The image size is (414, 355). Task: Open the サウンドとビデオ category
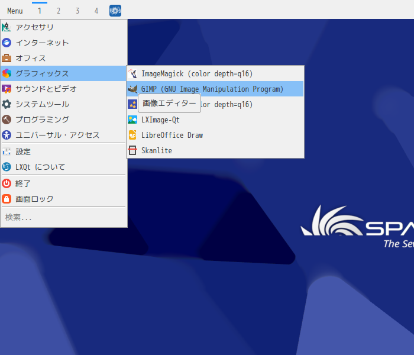[x=63, y=89]
